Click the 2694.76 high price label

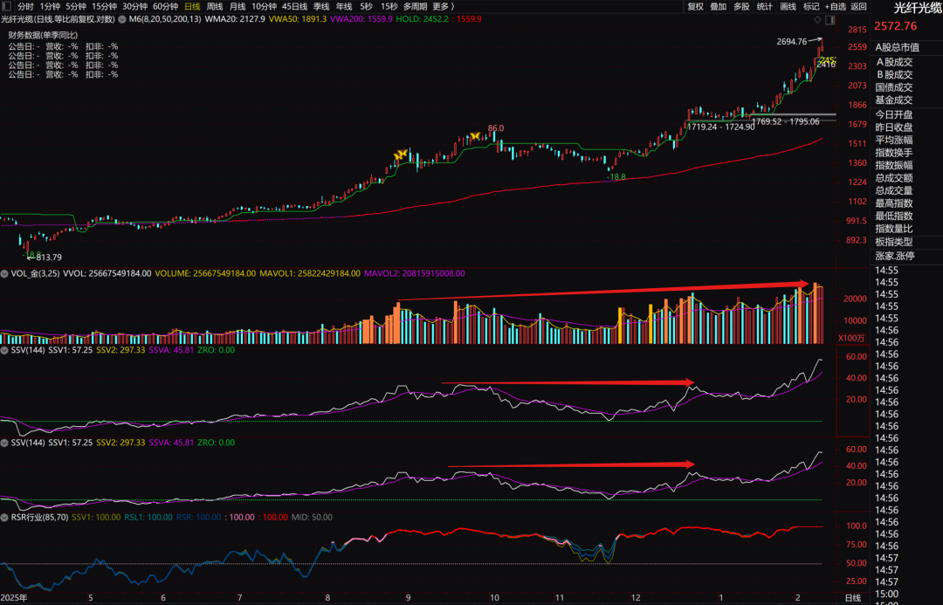tap(791, 42)
